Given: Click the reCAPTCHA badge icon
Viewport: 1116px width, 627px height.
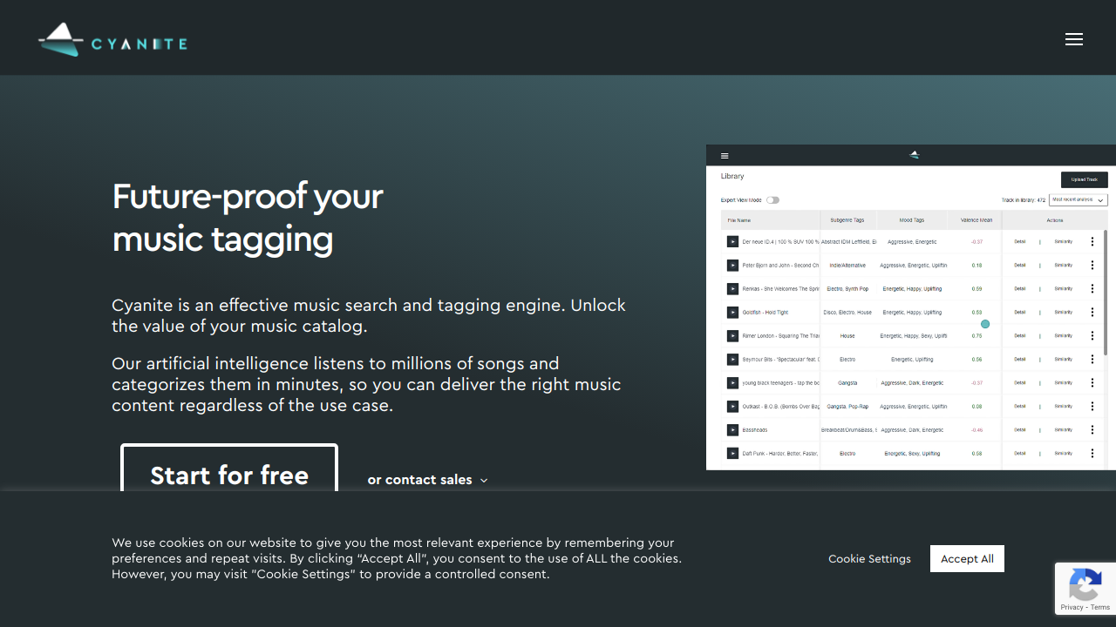Looking at the screenshot, I should point(1085,583).
